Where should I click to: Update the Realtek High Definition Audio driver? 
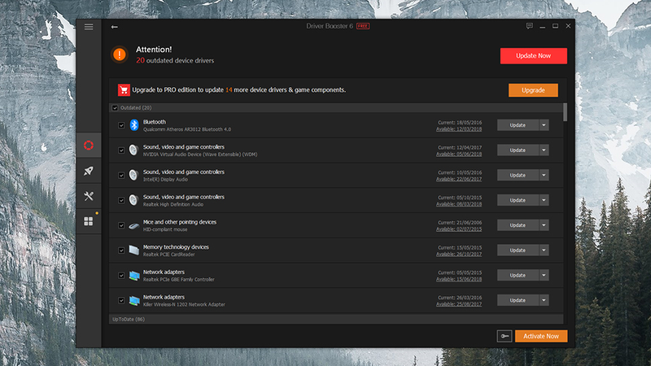[x=518, y=200]
